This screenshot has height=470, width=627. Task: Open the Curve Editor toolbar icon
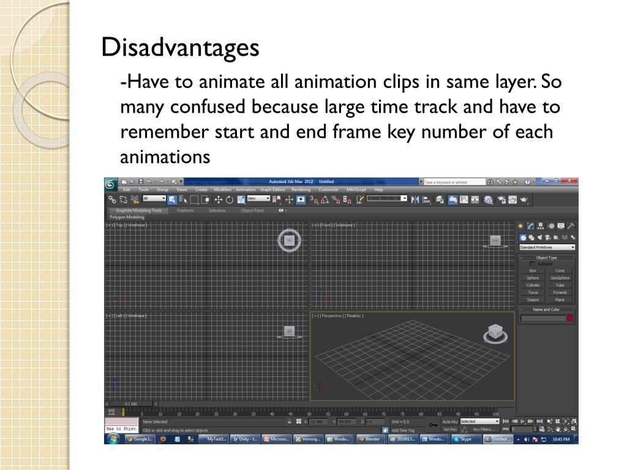tap(464, 199)
